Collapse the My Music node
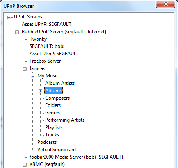 point(32,76)
